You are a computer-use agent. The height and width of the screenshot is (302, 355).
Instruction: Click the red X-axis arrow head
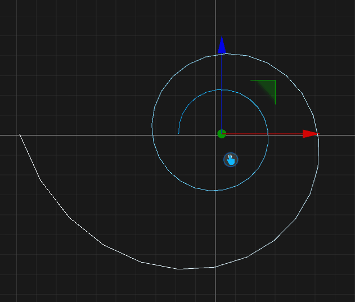click(310, 134)
